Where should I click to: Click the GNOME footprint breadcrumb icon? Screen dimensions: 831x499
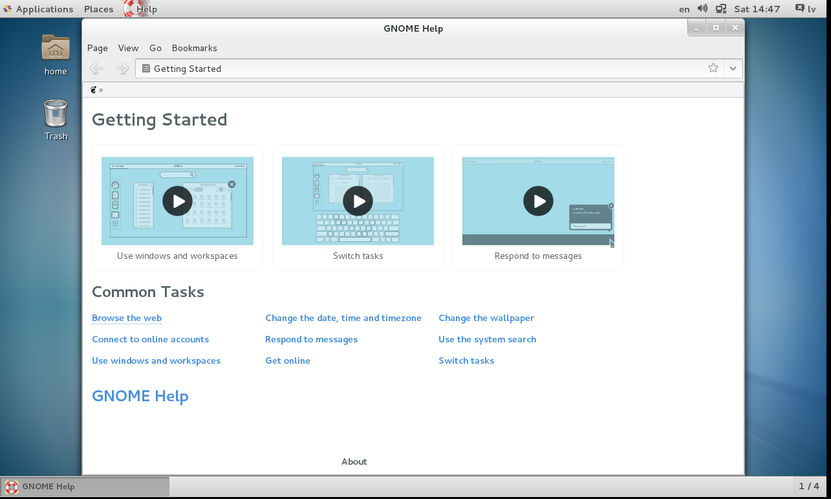coord(93,89)
